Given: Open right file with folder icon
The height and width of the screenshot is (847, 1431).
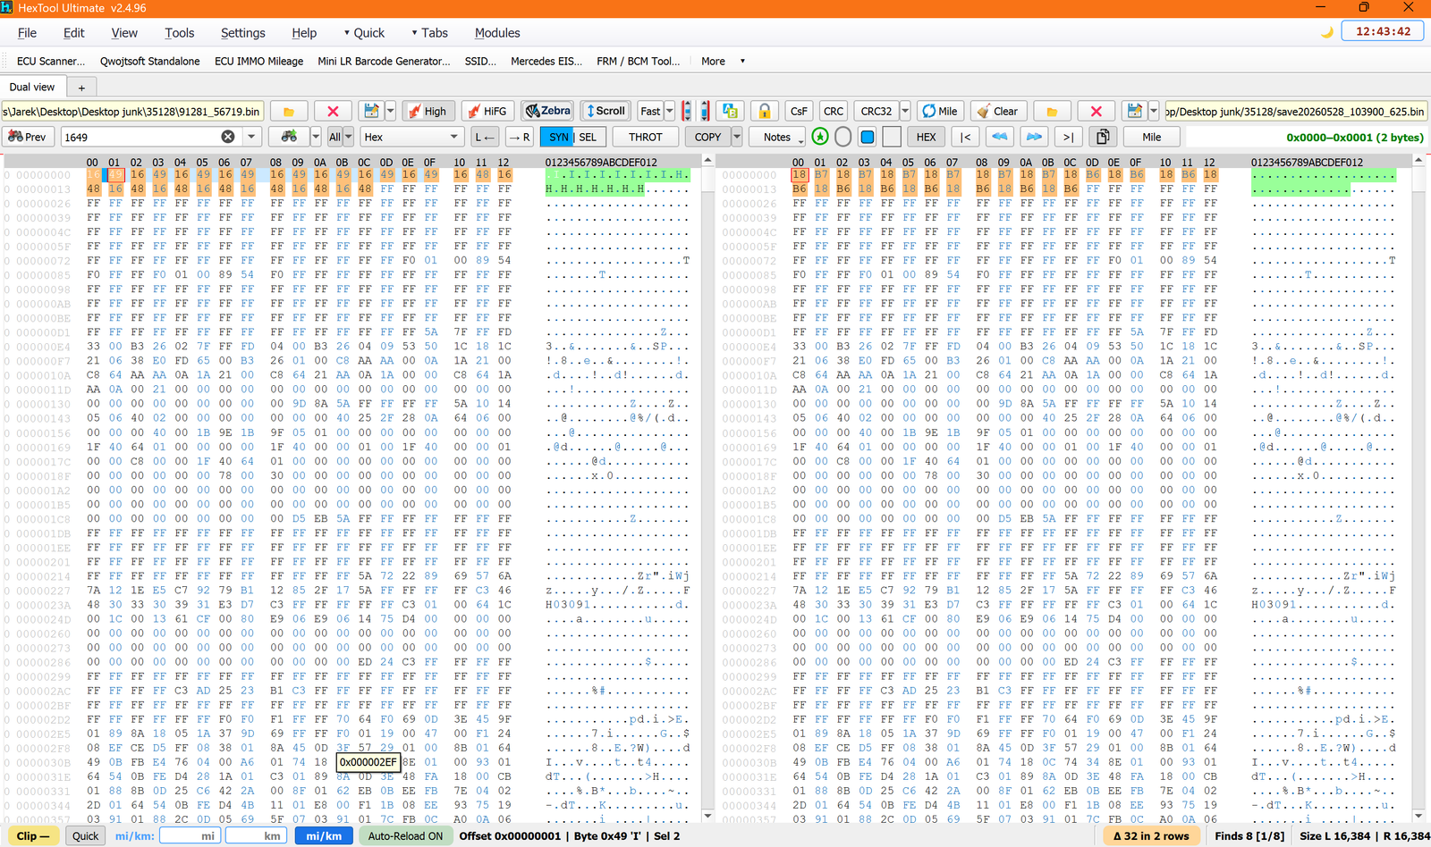Looking at the screenshot, I should (x=1053, y=112).
